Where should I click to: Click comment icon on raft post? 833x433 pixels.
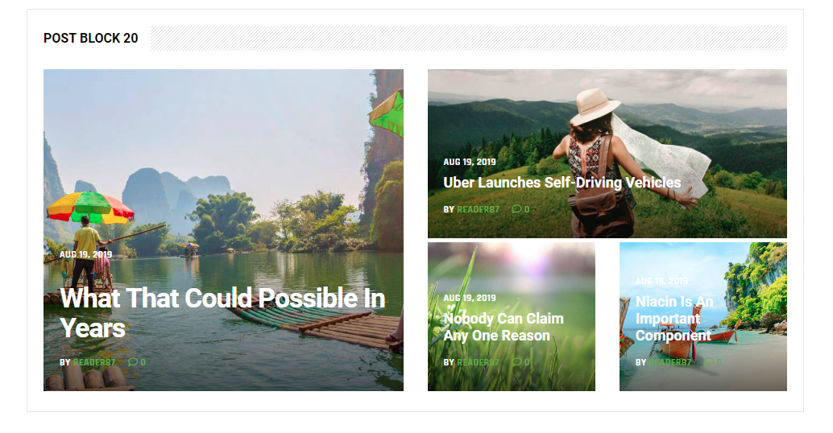click(x=133, y=362)
